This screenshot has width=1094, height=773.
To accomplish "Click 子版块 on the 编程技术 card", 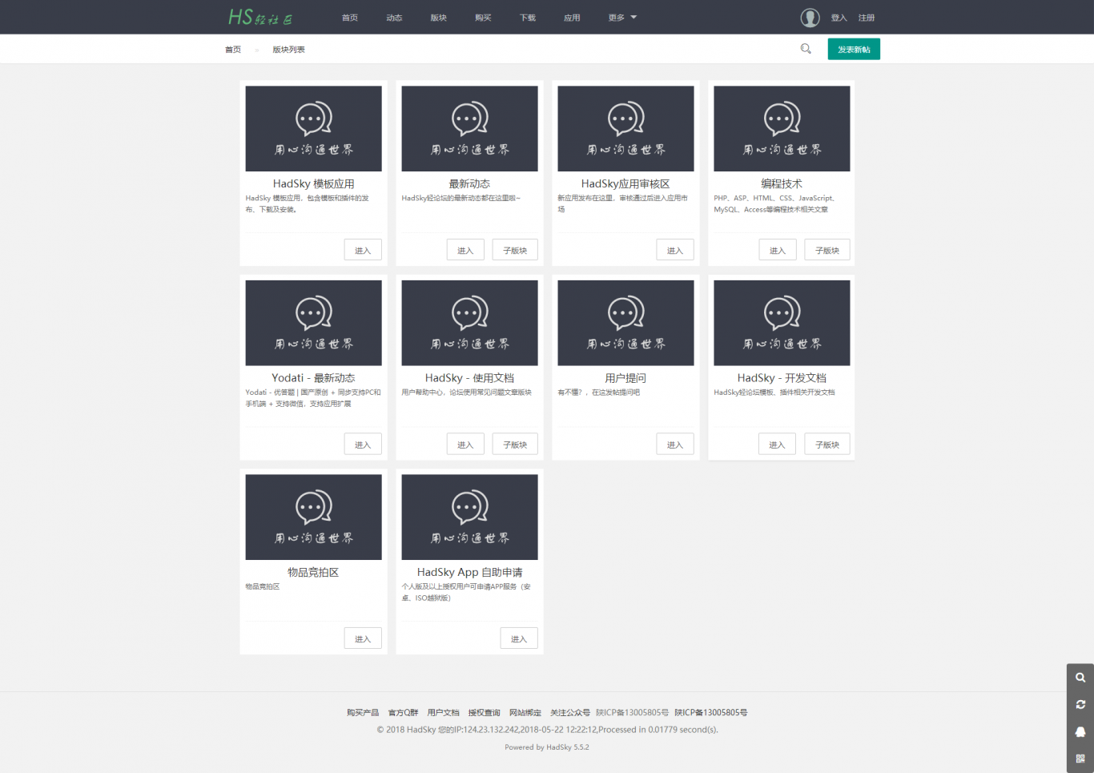I will [x=827, y=250].
